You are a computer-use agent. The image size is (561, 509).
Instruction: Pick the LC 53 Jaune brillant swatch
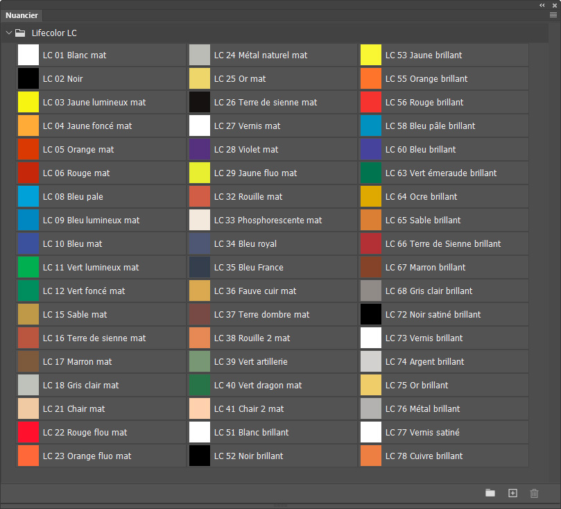point(371,55)
